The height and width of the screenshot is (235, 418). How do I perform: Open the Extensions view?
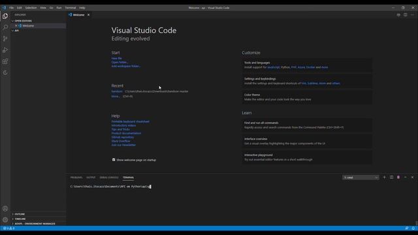[x=5, y=61]
